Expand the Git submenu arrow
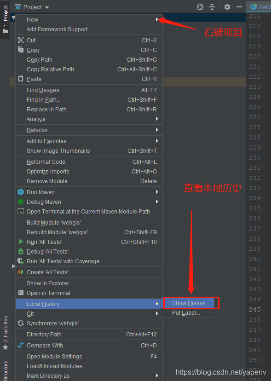 (x=157, y=313)
